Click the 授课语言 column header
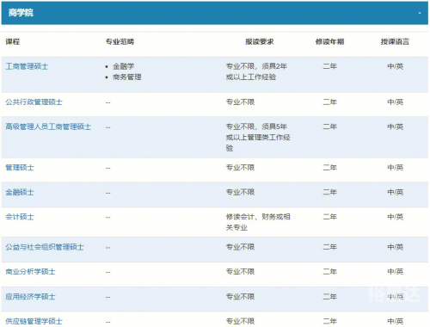 [x=395, y=41]
